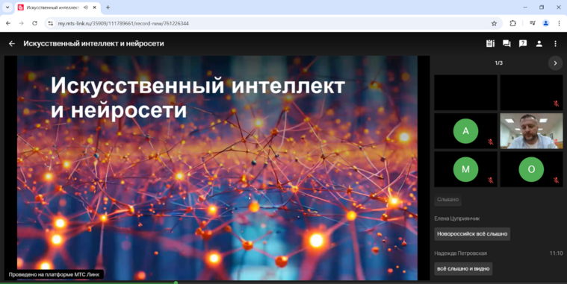Open the Chrome profile avatar
The width and height of the screenshot is (567, 284).
545,23
